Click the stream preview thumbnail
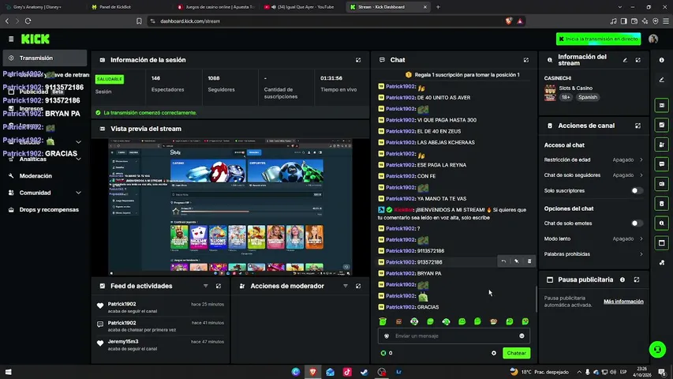This screenshot has height=379, width=673. 230,207
